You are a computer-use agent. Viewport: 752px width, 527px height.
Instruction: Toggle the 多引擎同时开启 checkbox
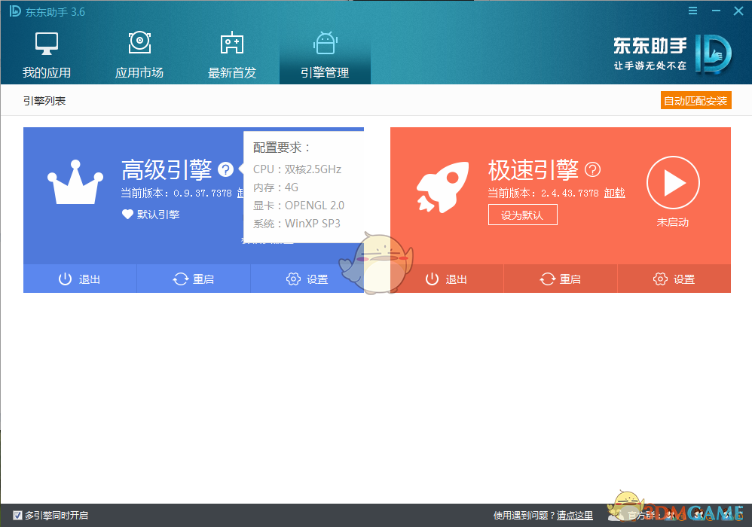coord(17,516)
